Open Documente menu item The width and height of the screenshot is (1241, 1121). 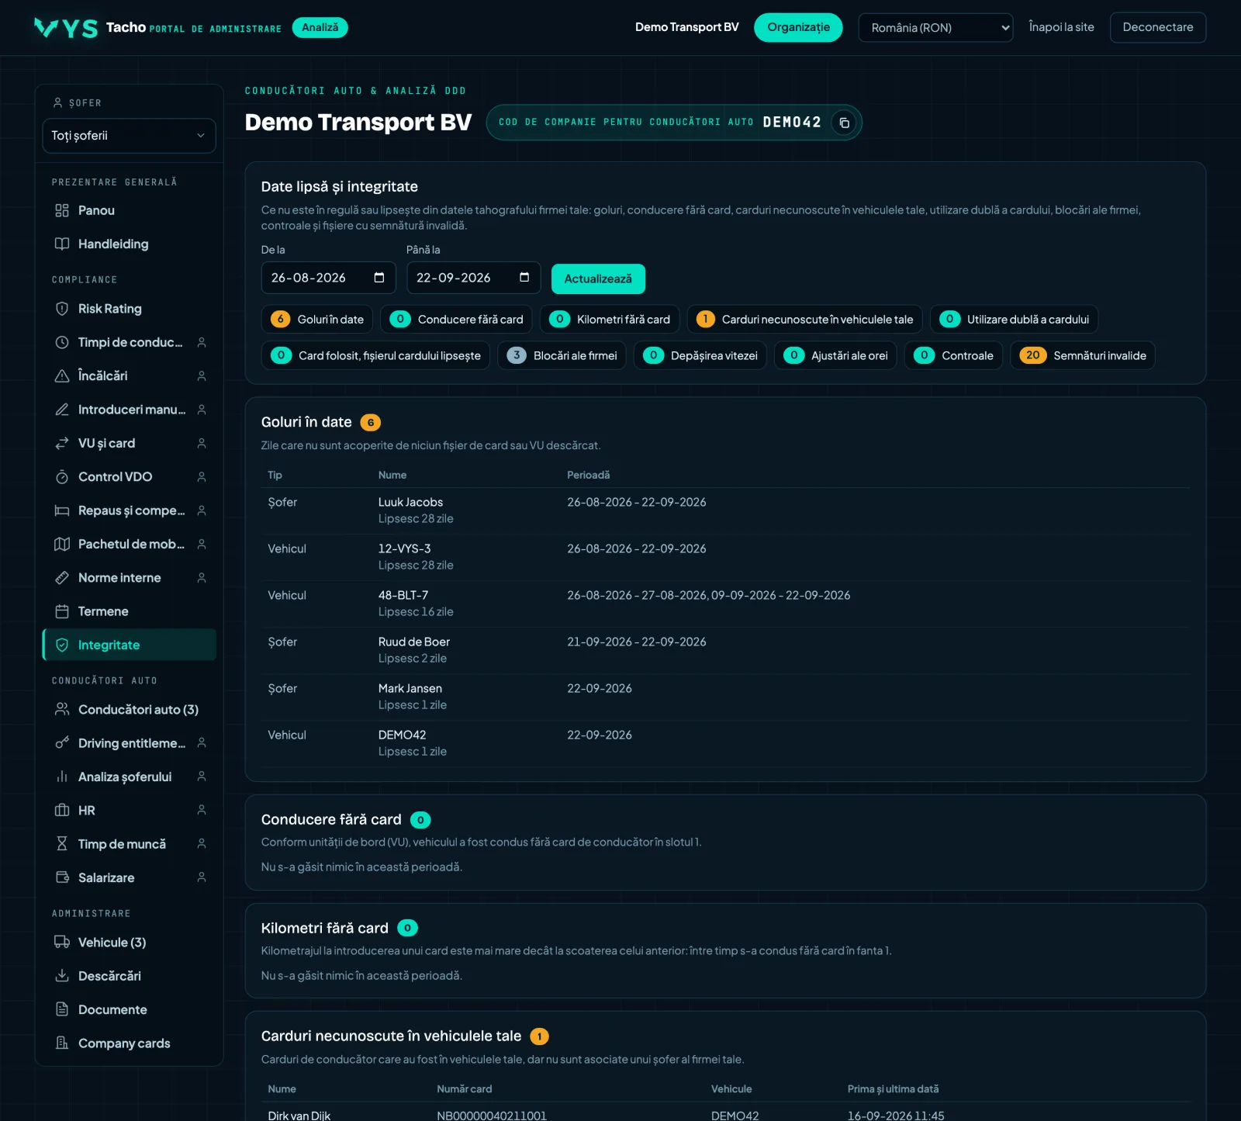click(129, 1009)
